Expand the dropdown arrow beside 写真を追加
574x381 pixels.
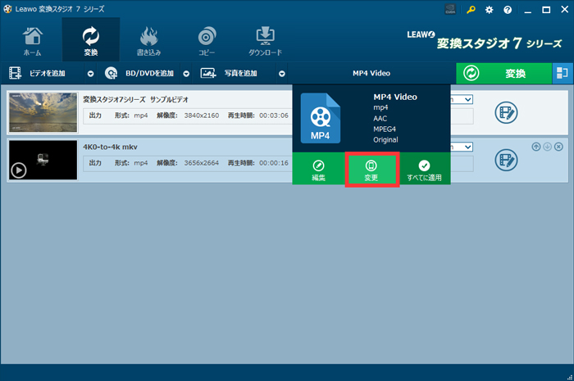pyautogui.click(x=281, y=73)
